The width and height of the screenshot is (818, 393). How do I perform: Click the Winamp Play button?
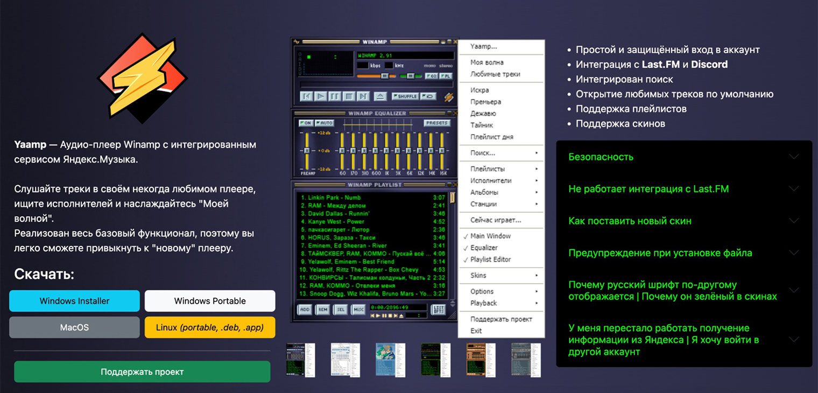(x=320, y=96)
